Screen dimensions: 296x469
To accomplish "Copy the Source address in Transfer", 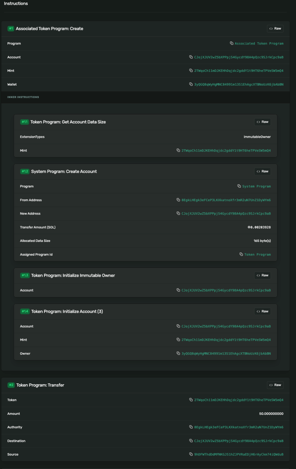I will pos(191,454).
